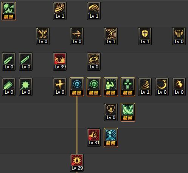This screenshot has width=188, height=173.
Task: Click the golden cross shield skill icon
Action: point(145,36)
